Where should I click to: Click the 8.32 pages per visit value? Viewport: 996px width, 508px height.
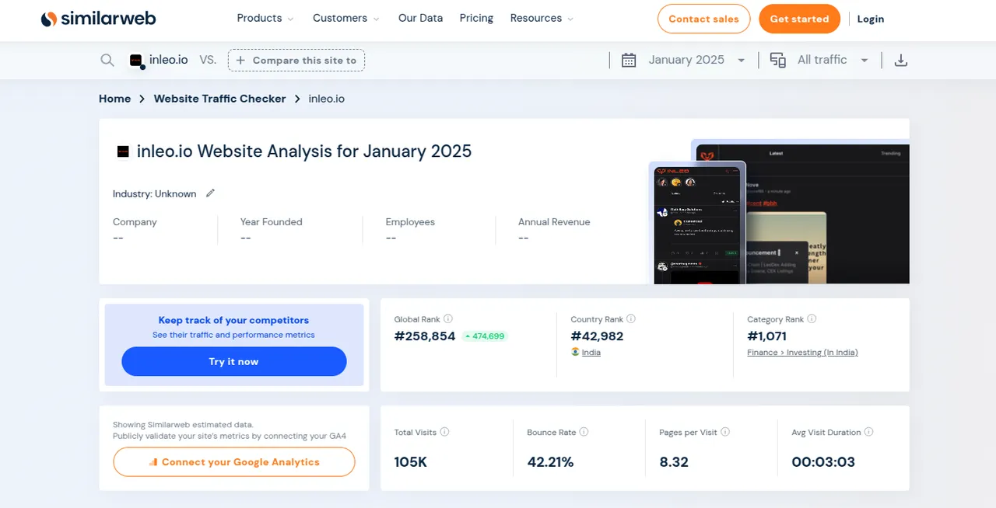pyautogui.click(x=674, y=462)
